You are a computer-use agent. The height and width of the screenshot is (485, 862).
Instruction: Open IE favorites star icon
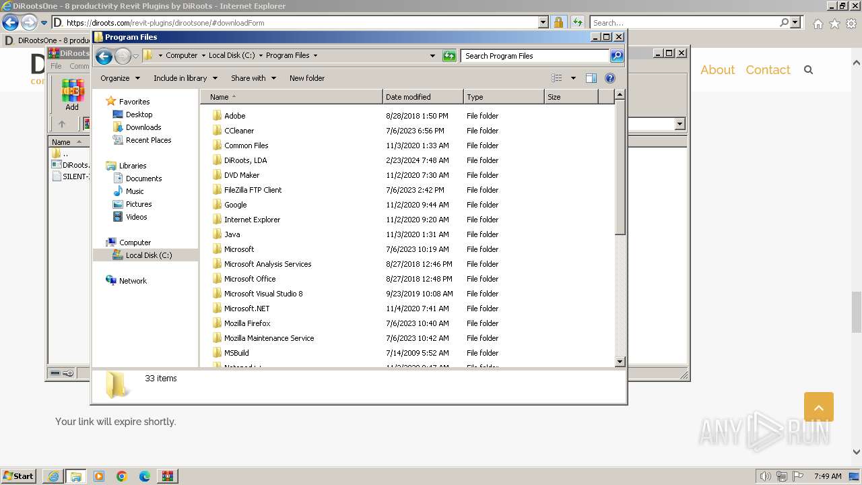pos(834,24)
